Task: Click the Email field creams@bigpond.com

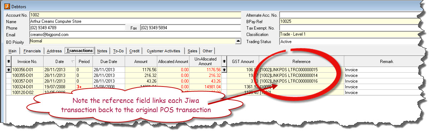Action: tap(135, 35)
